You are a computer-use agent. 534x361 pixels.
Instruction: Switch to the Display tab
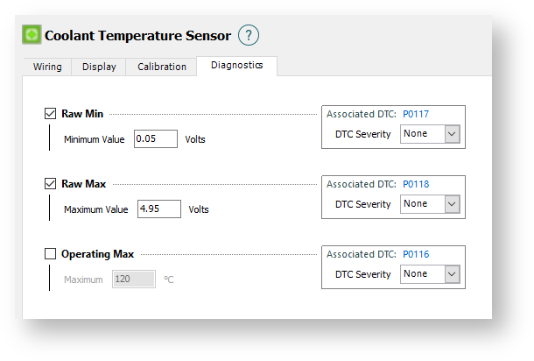click(99, 67)
